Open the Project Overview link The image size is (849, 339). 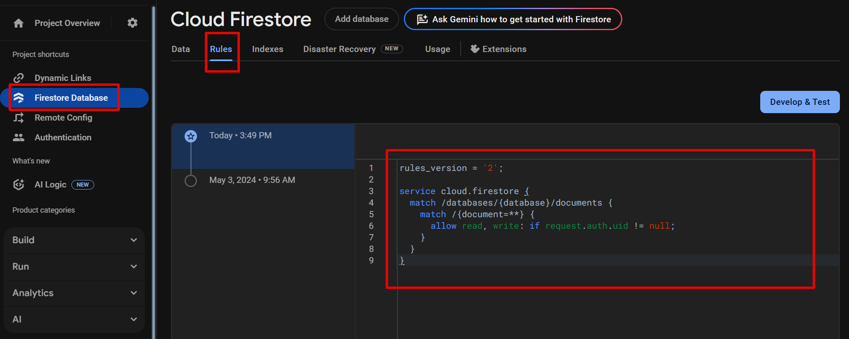67,23
